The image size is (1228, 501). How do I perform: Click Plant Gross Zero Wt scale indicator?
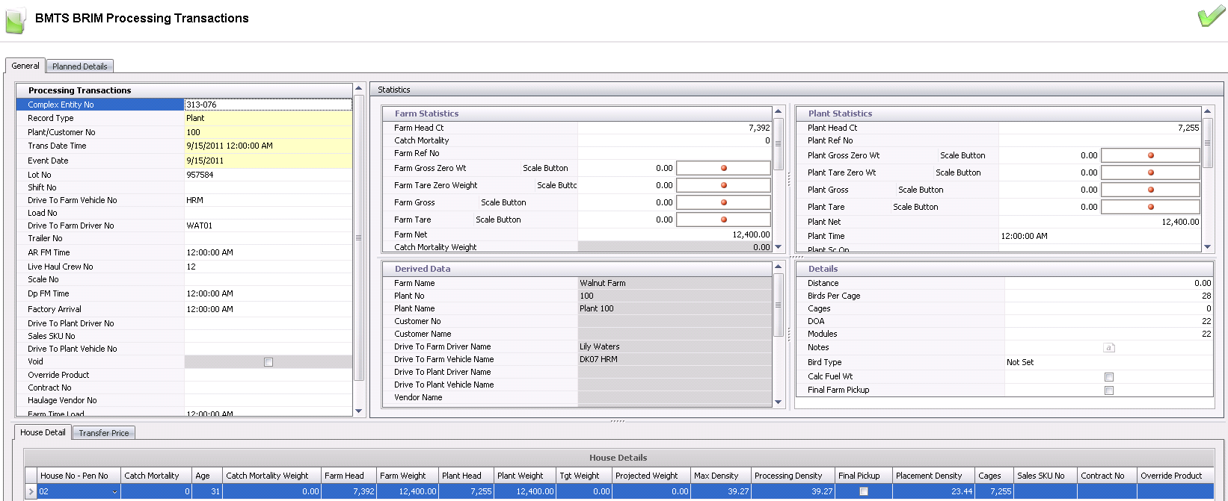pyautogui.click(x=1150, y=155)
